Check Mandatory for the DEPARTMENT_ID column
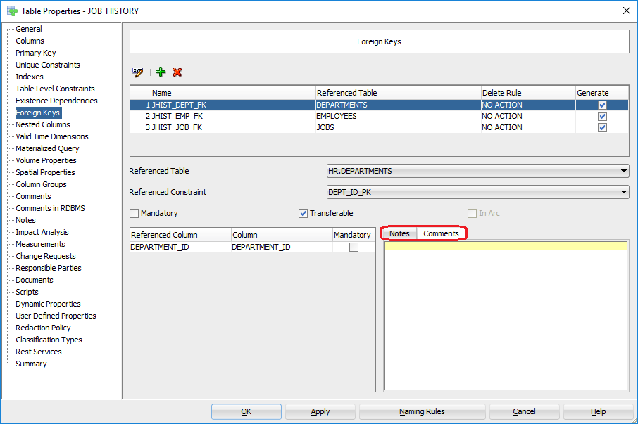Screen dimensions: 638x424 point(354,246)
